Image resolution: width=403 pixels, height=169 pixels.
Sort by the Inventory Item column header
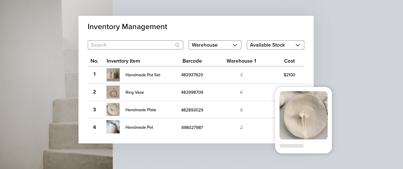coord(123,61)
